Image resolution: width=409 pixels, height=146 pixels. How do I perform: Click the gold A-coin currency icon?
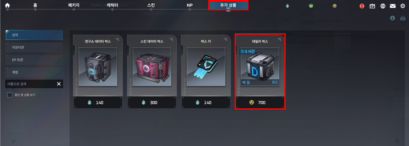click(x=335, y=6)
